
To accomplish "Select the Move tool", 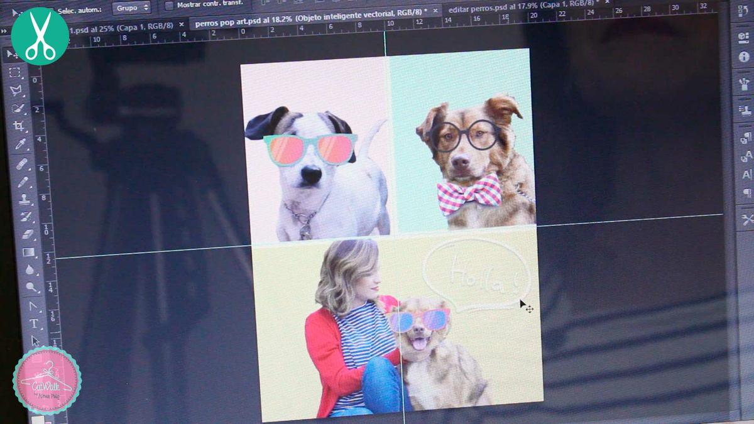I will 13,55.
